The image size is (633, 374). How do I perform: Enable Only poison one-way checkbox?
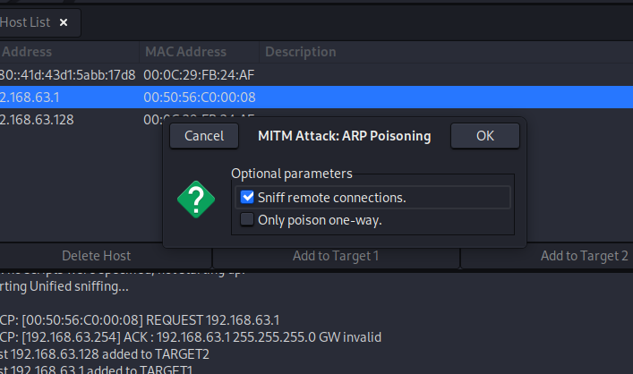pyautogui.click(x=247, y=219)
